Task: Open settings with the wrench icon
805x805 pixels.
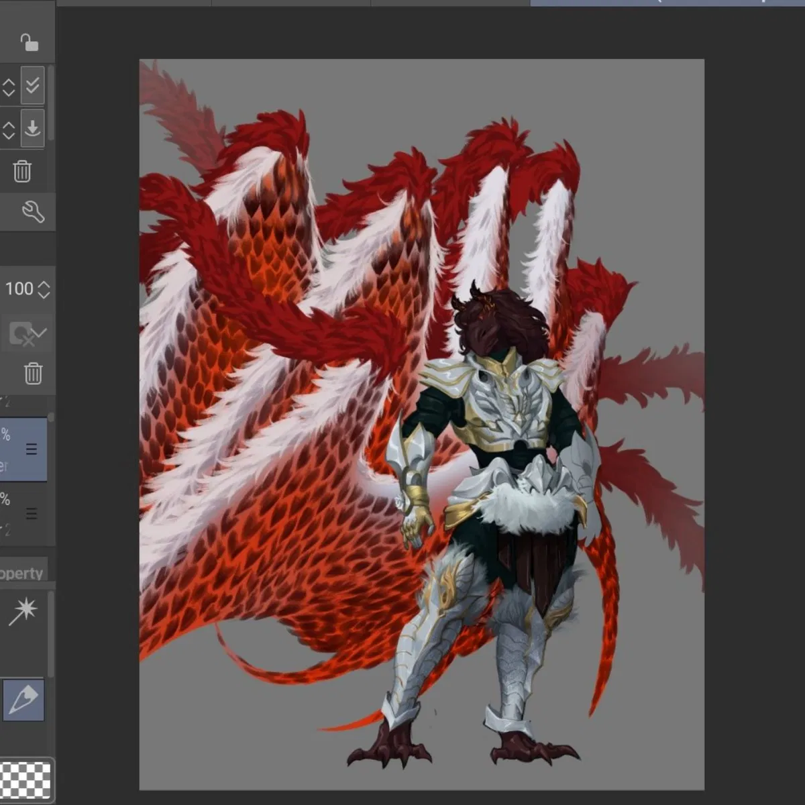Action: click(32, 212)
